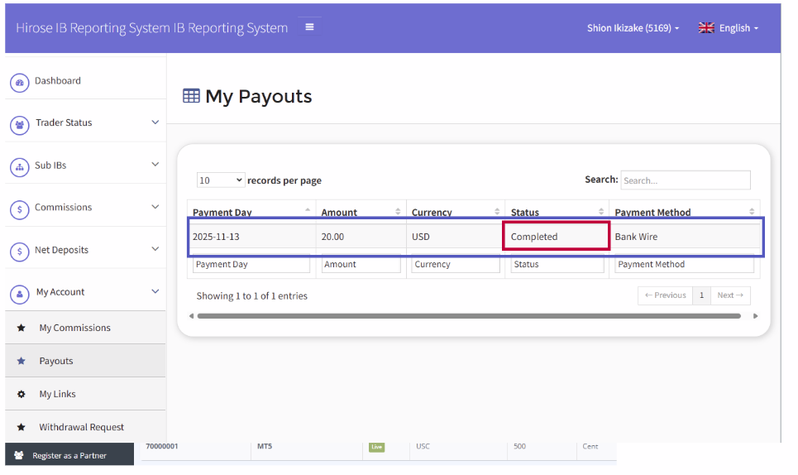Open the Withdrawal Request menu item
The image size is (798, 475).
(81, 428)
